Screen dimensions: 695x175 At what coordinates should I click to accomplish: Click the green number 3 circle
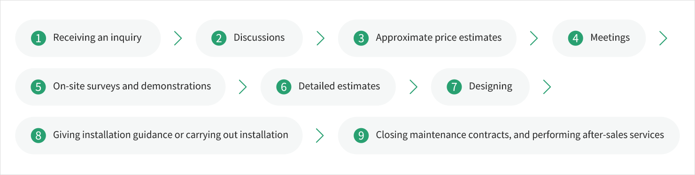[x=361, y=38]
